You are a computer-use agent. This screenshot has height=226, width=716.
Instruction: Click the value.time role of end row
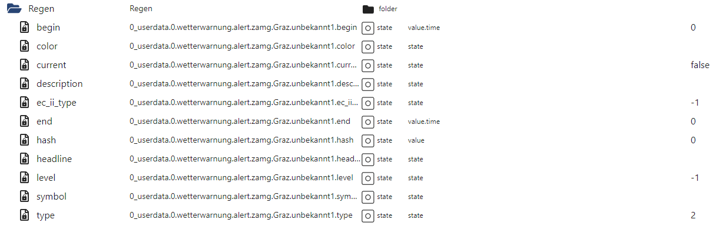tap(424, 122)
